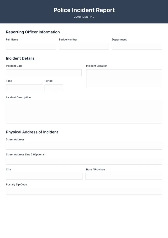This screenshot has width=168, height=238.
Task: Select the Time input field
Action: (24, 88)
